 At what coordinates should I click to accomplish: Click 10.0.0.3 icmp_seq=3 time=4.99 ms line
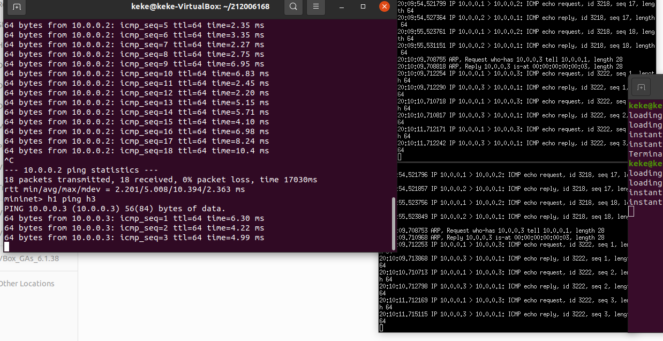[x=134, y=238]
